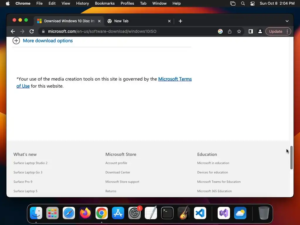
Task: Open Microsoft Teams for Education link
Action: point(219,182)
